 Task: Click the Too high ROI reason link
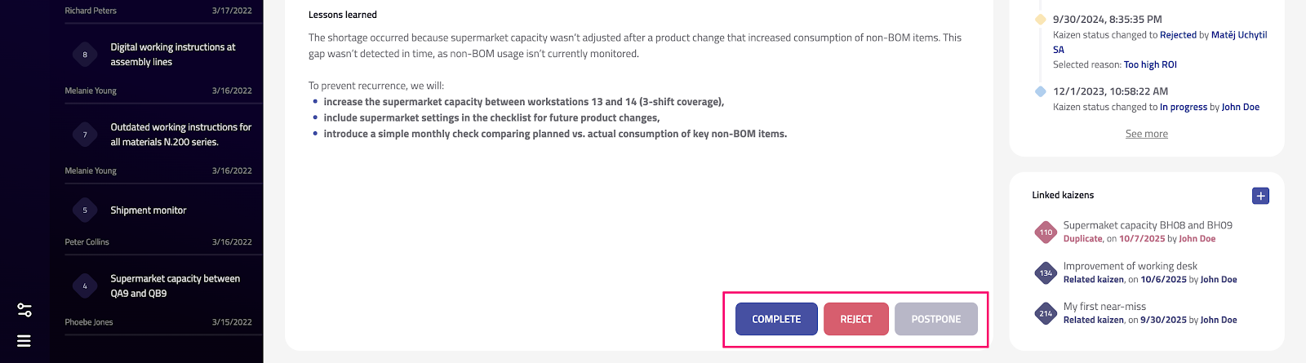coord(1150,65)
